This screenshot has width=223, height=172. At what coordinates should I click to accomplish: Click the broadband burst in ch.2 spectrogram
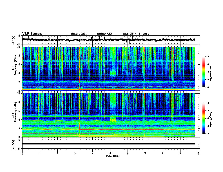click(x=113, y=108)
